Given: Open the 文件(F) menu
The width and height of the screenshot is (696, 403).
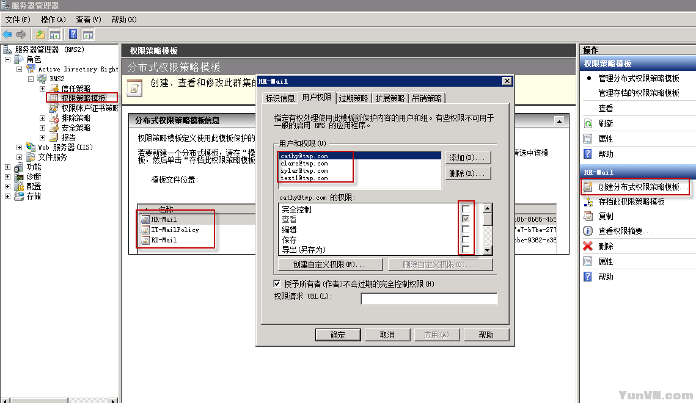Looking at the screenshot, I should pyautogui.click(x=17, y=20).
